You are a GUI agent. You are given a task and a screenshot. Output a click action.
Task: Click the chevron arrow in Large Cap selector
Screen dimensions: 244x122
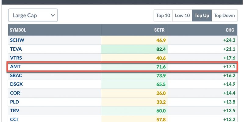point(53,16)
